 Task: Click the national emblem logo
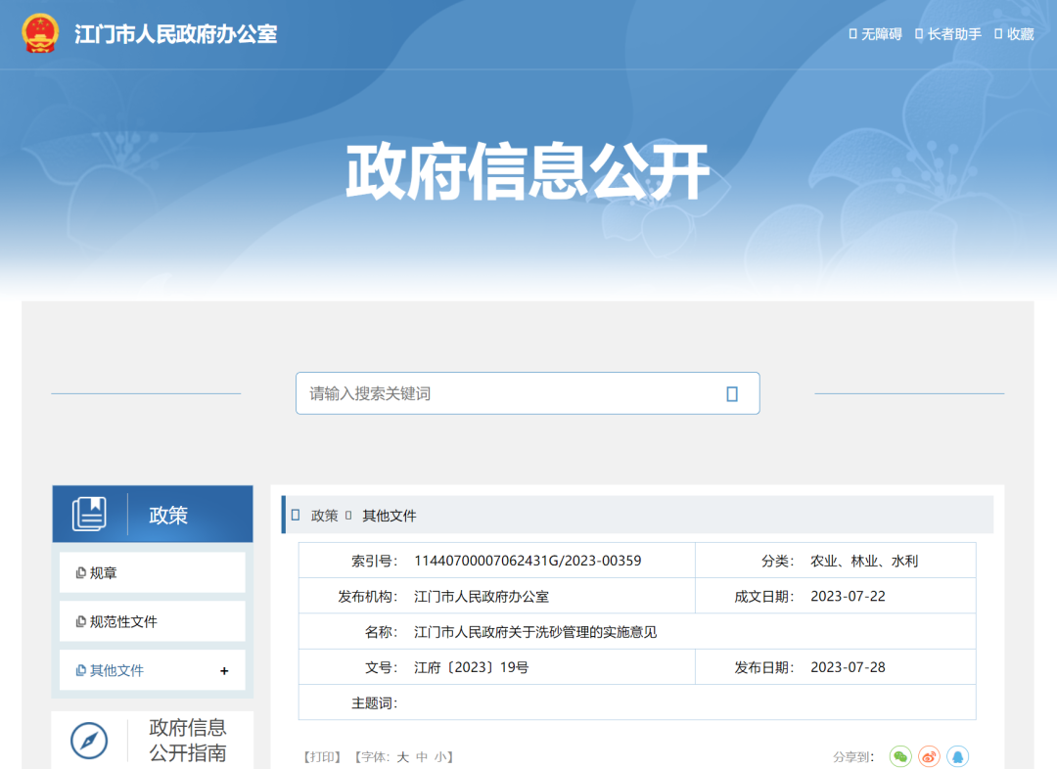point(40,33)
